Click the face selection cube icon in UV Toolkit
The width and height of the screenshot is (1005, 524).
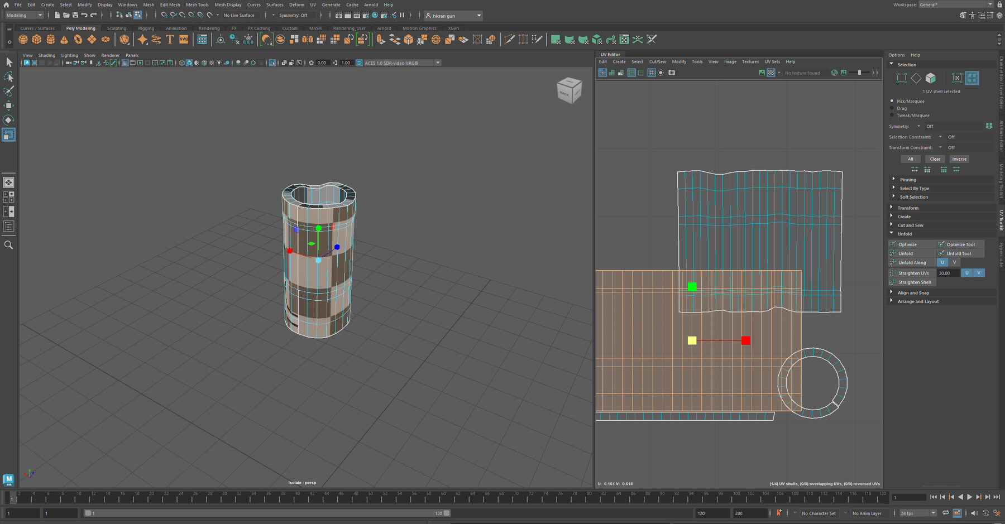(931, 78)
